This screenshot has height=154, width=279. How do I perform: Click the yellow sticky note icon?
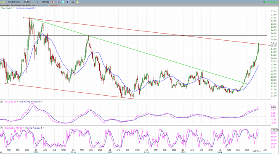tap(77, 2)
